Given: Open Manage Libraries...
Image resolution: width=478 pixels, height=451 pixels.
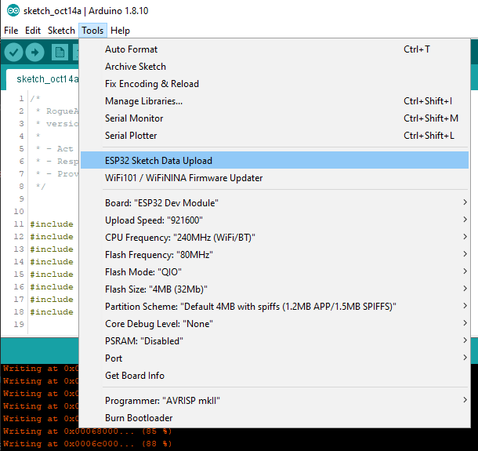Looking at the screenshot, I should coord(274,101).
